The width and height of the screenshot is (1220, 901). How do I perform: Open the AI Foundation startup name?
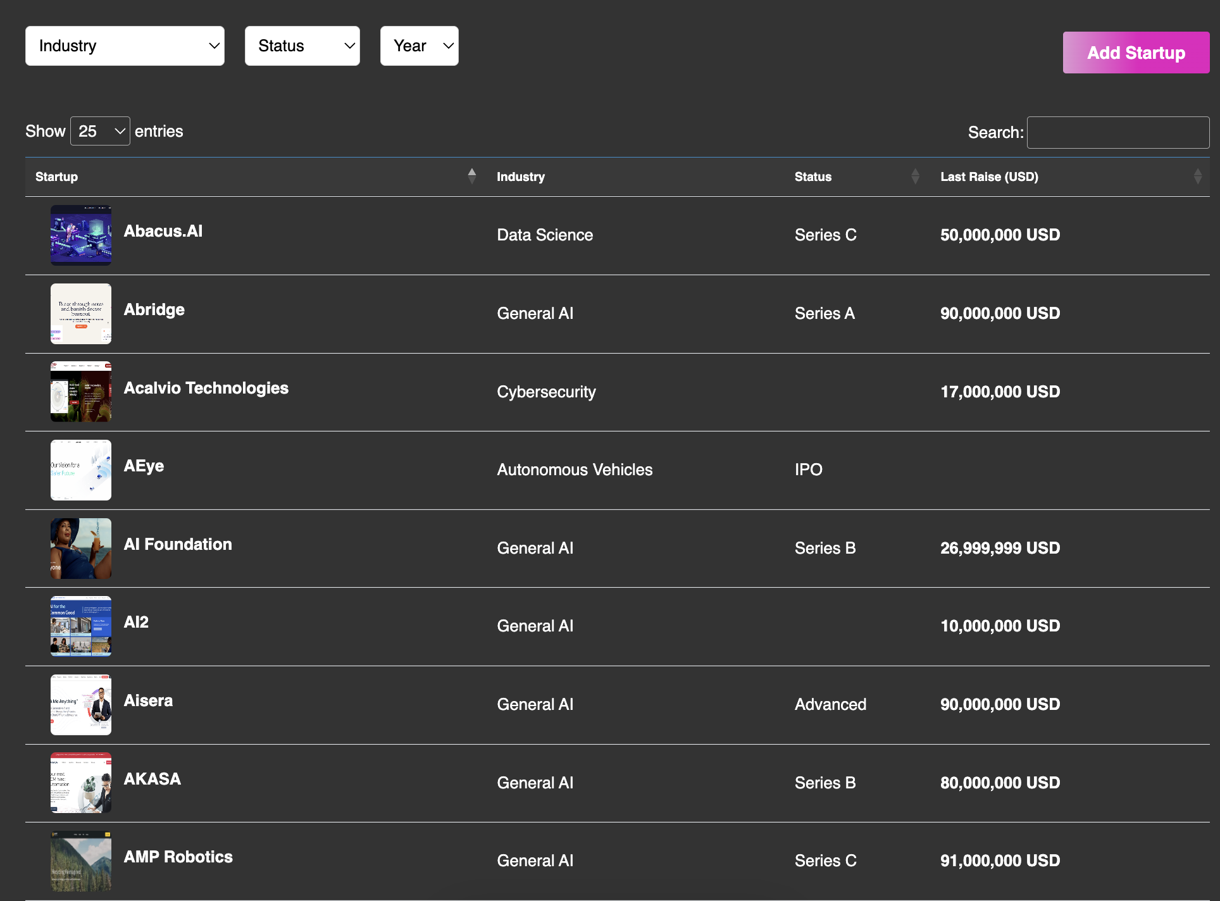coord(178,544)
